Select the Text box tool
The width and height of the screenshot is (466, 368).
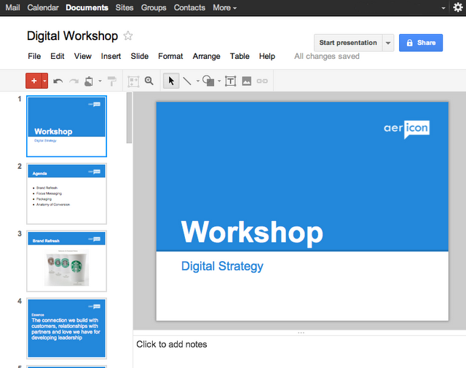tap(230, 81)
